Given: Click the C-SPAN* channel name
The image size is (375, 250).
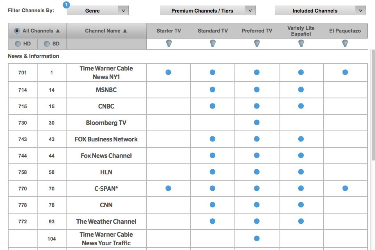Looking at the screenshot, I should [x=106, y=189].
